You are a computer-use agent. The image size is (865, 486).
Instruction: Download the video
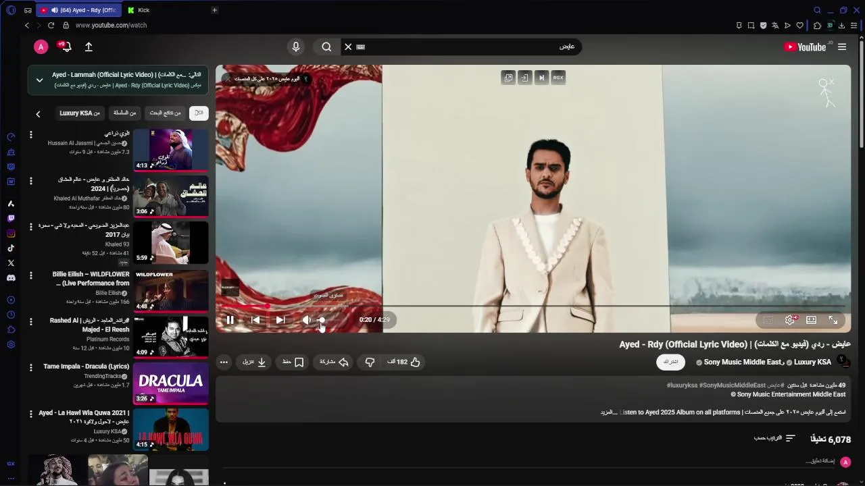(255, 362)
